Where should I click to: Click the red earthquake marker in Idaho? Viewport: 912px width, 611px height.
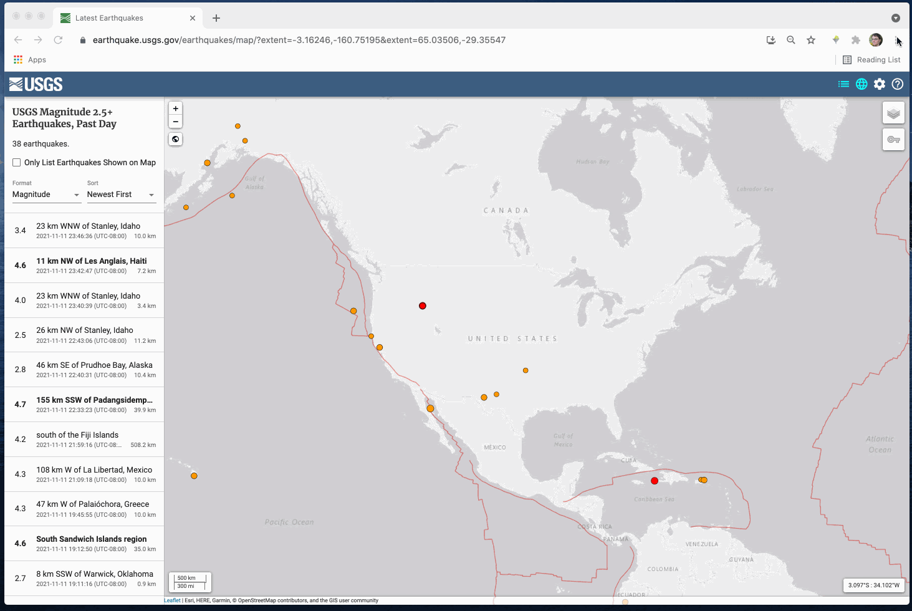423,306
